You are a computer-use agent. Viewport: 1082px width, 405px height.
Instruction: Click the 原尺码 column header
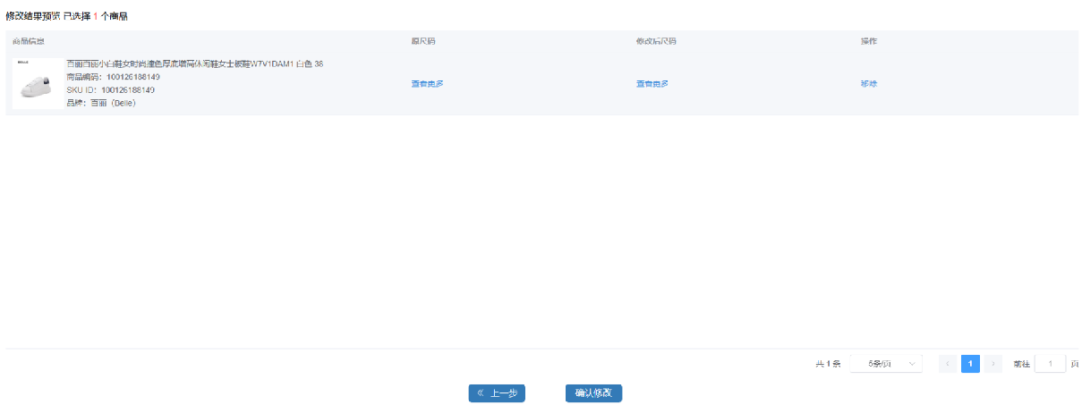(423, 42)
